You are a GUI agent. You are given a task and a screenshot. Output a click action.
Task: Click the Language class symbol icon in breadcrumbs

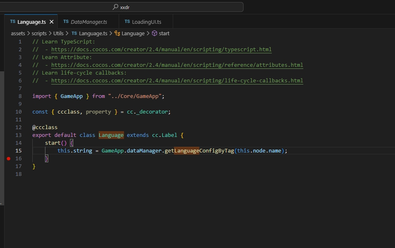point(117,34)
